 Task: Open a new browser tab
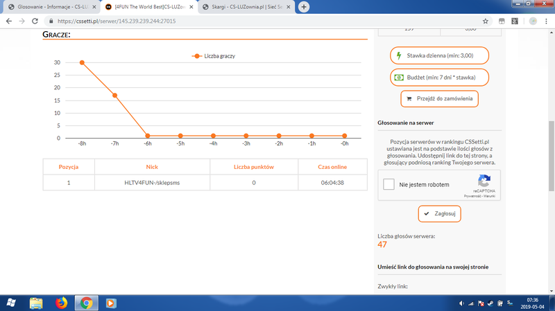(304, 7)
